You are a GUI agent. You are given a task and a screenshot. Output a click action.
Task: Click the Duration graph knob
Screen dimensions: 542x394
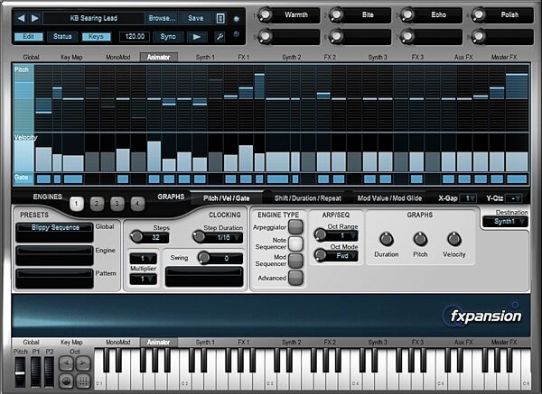pyautogui.click(x=387, y=239)
